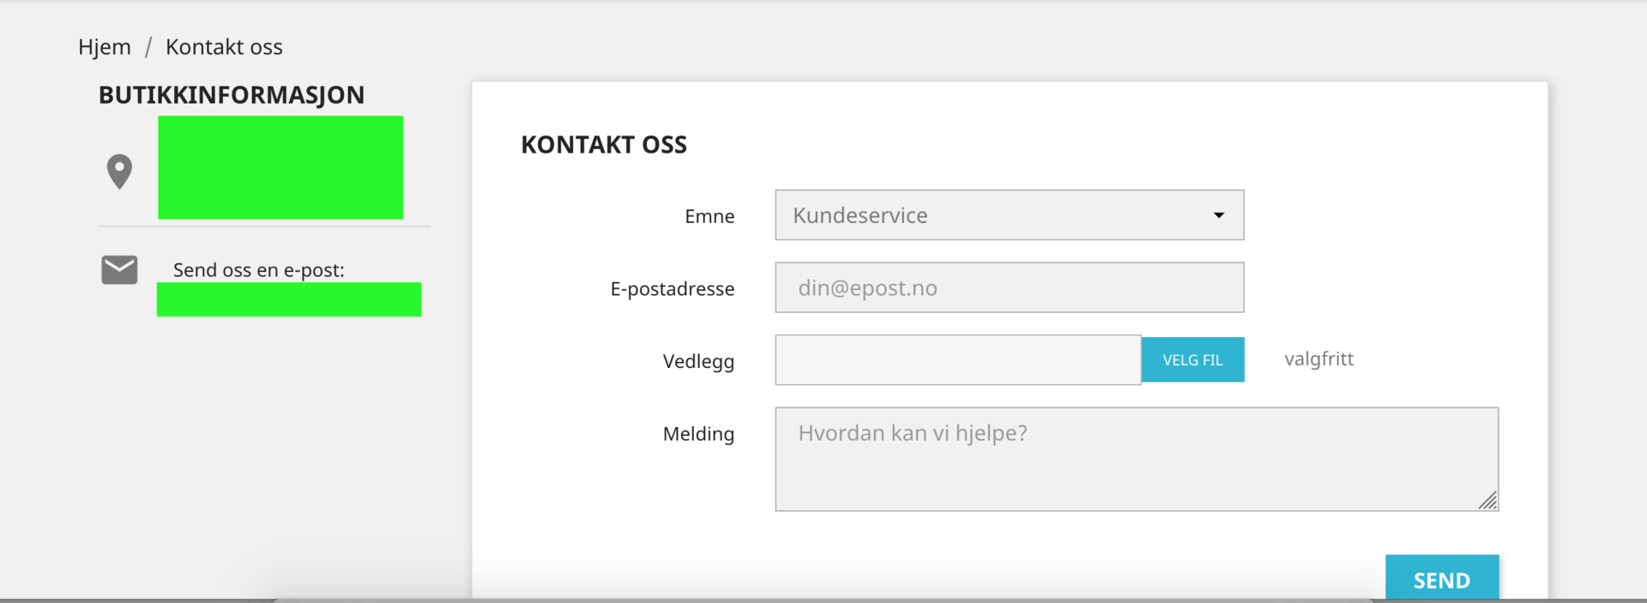Click the E-postadresse field label

pos(673,289)
